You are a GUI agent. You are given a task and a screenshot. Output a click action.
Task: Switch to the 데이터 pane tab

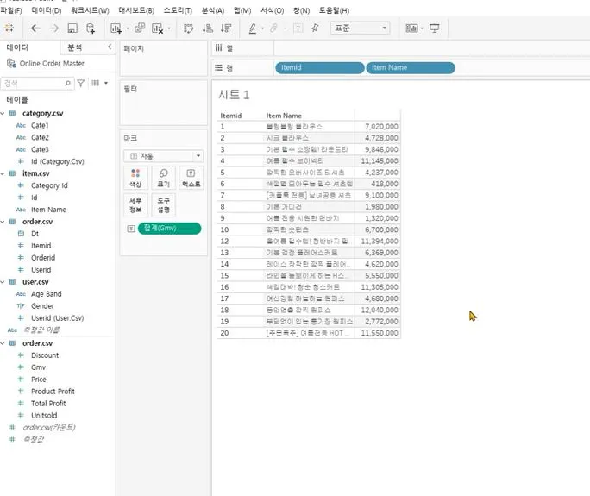tap(17, 47)
